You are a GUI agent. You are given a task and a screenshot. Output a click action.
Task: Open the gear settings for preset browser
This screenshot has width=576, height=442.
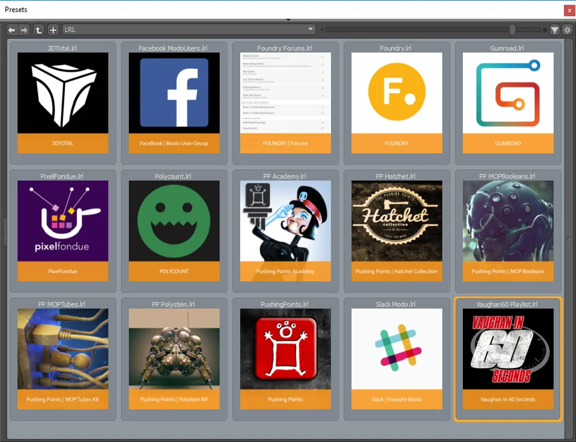[568, 30]
